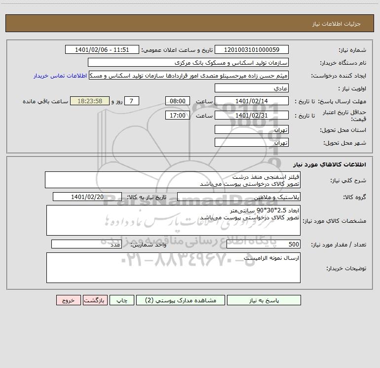Select the شماره نیاز field 1201003101000059
This screenshot has width=380, height=368.
tap(252, 50)
